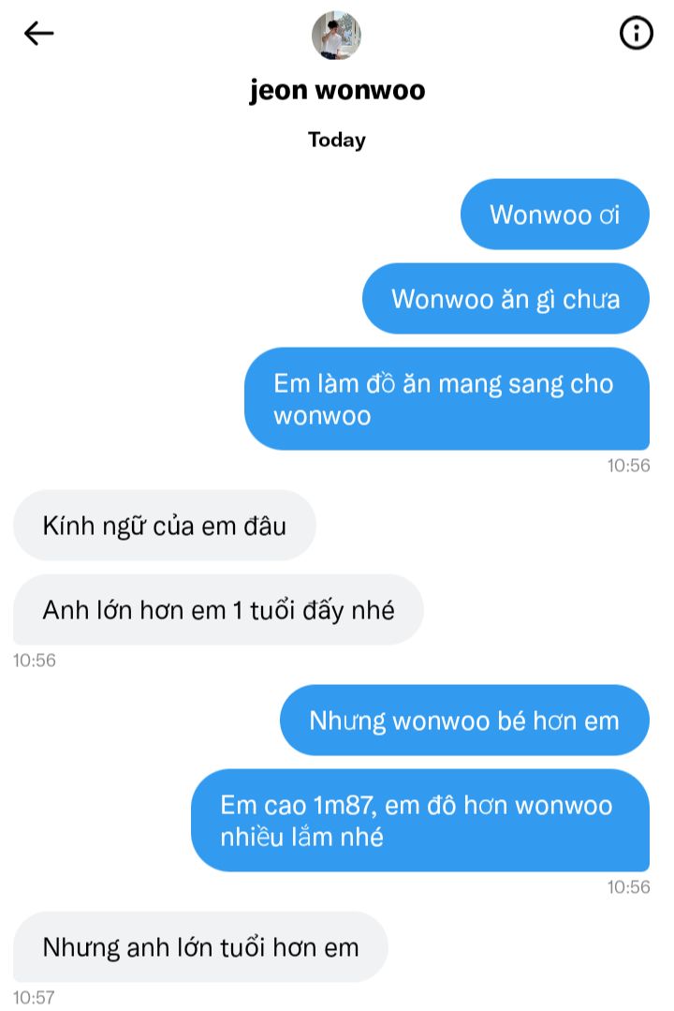Select the "Em cao 1m87" message bubble
This screenshot has width=674, height=1011.
pos(420,820)
